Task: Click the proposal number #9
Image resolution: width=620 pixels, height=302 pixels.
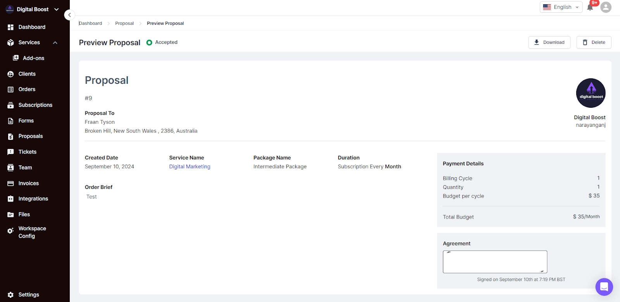Action: [x=88, y=98]
